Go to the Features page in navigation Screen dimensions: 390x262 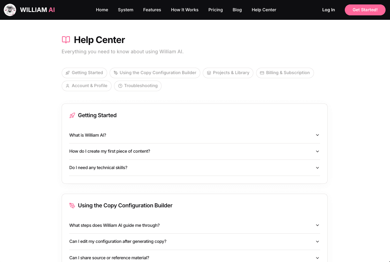[x=152, y=10]
